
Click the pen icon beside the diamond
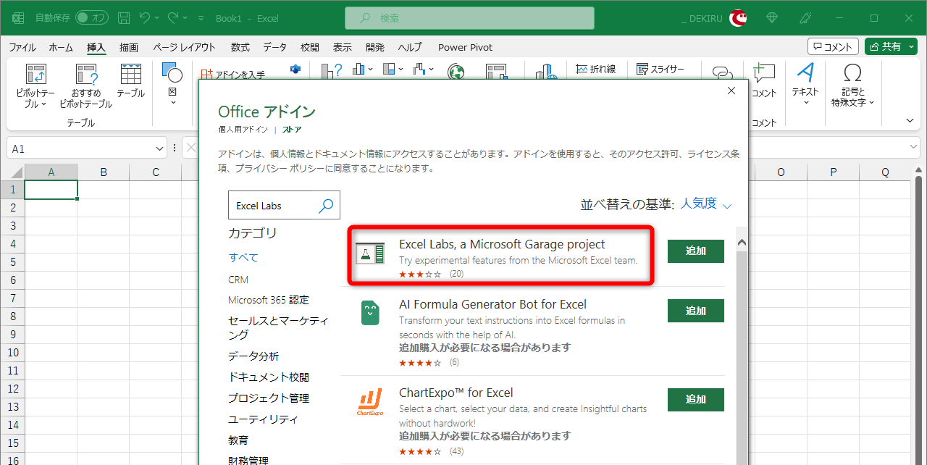coord(805,18)
